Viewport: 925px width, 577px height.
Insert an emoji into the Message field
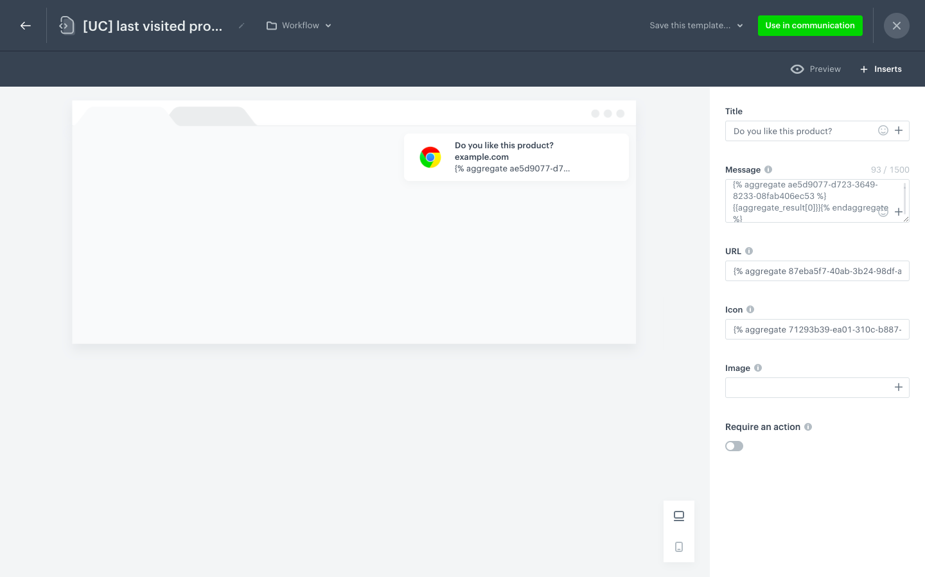point(883,212)
